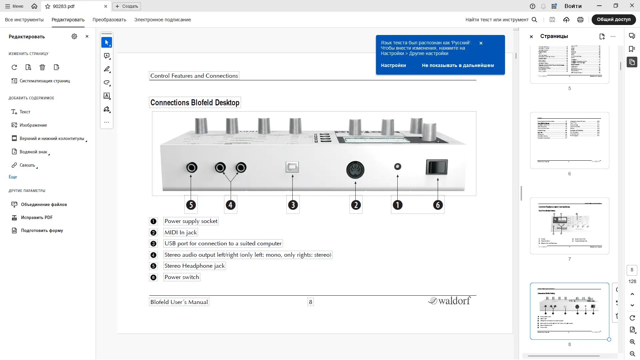
Task: Click the delete page trash icon
Action: point(42,67)
